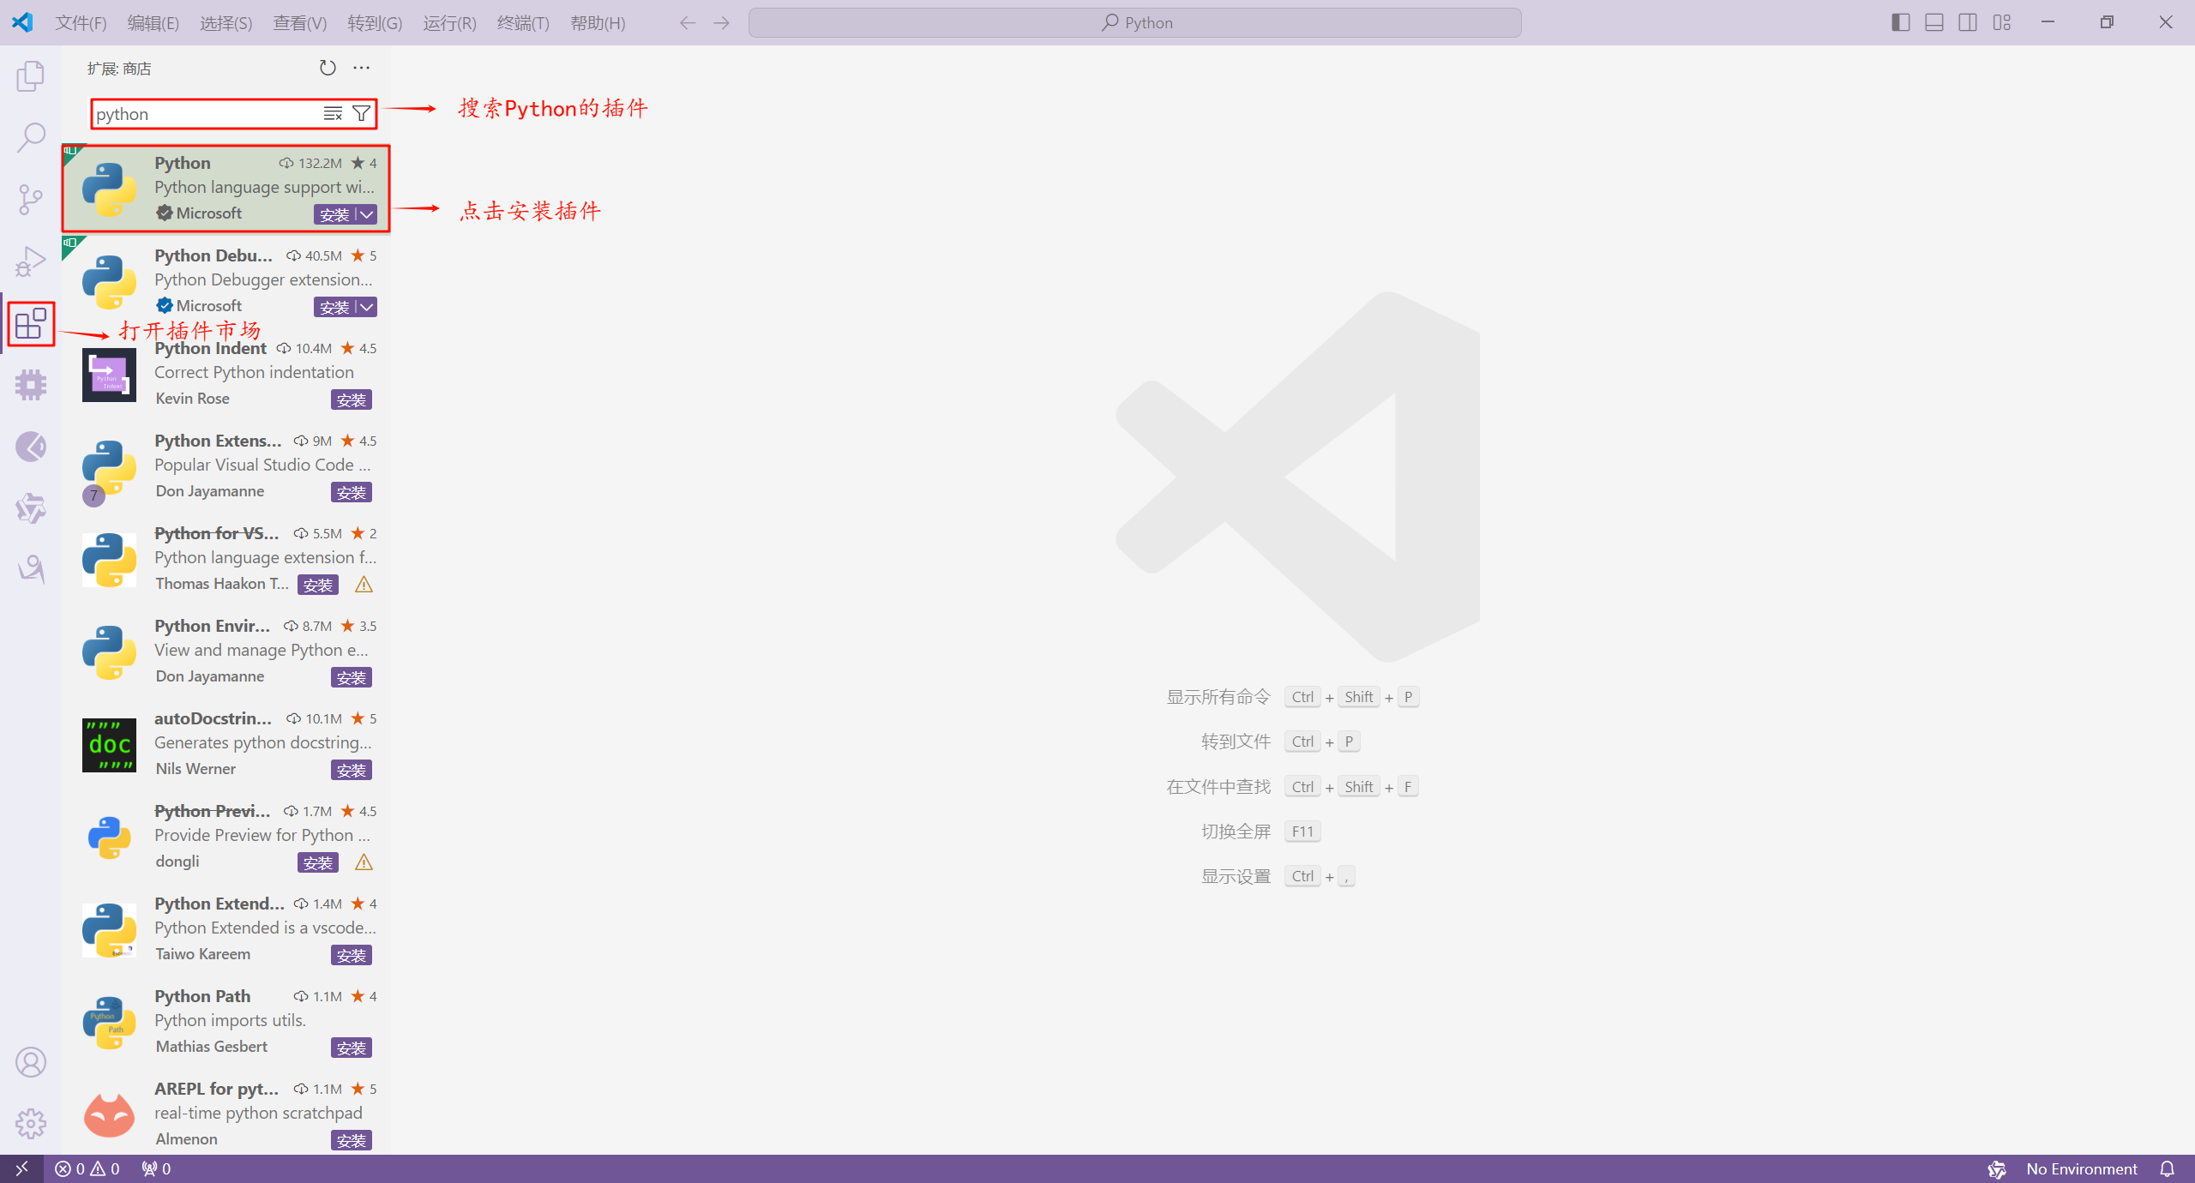Image resolution: width=2195 pixels, height=1183 pixels.
Task: Open the 编辑(E) menu
Action: point(153,23)
